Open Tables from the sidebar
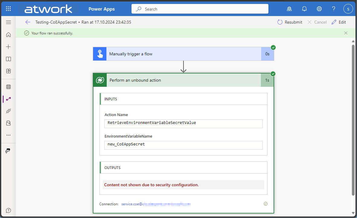The height and width of the screenshot is (218, 357). pos(8,87)
